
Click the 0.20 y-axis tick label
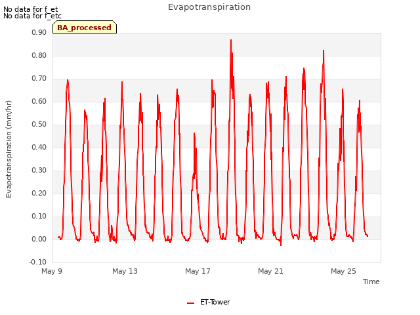point(39,193)
